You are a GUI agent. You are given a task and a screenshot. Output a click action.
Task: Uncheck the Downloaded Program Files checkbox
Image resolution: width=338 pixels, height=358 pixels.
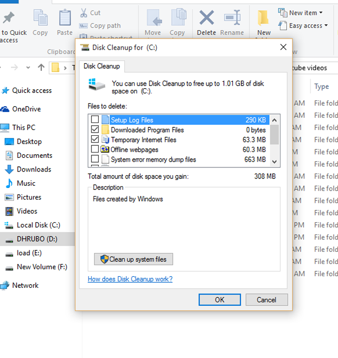click(x=95, y=129)
